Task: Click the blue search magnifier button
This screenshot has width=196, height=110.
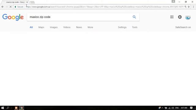Action: click(x=134, y=17)
